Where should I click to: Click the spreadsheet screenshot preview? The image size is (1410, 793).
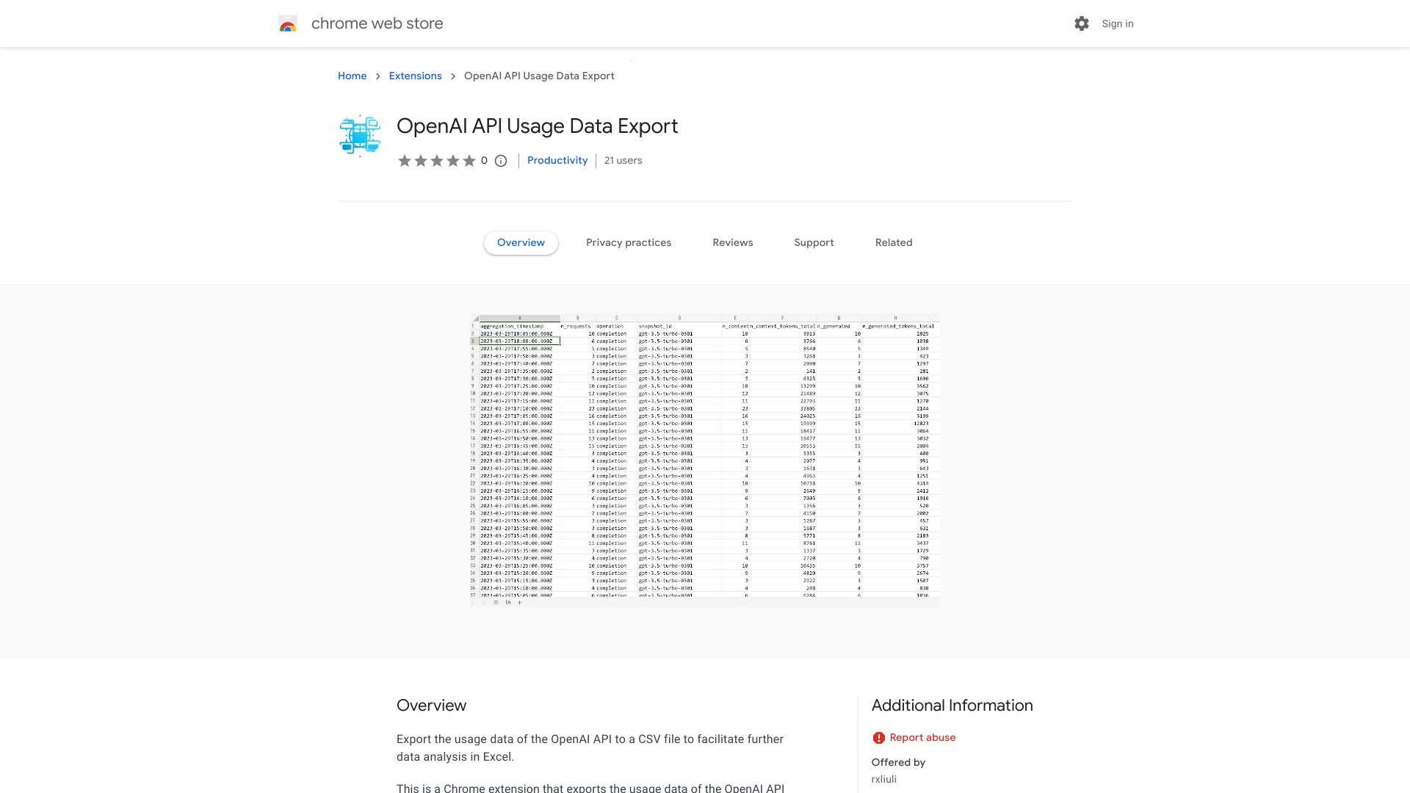tap(704, 460)
